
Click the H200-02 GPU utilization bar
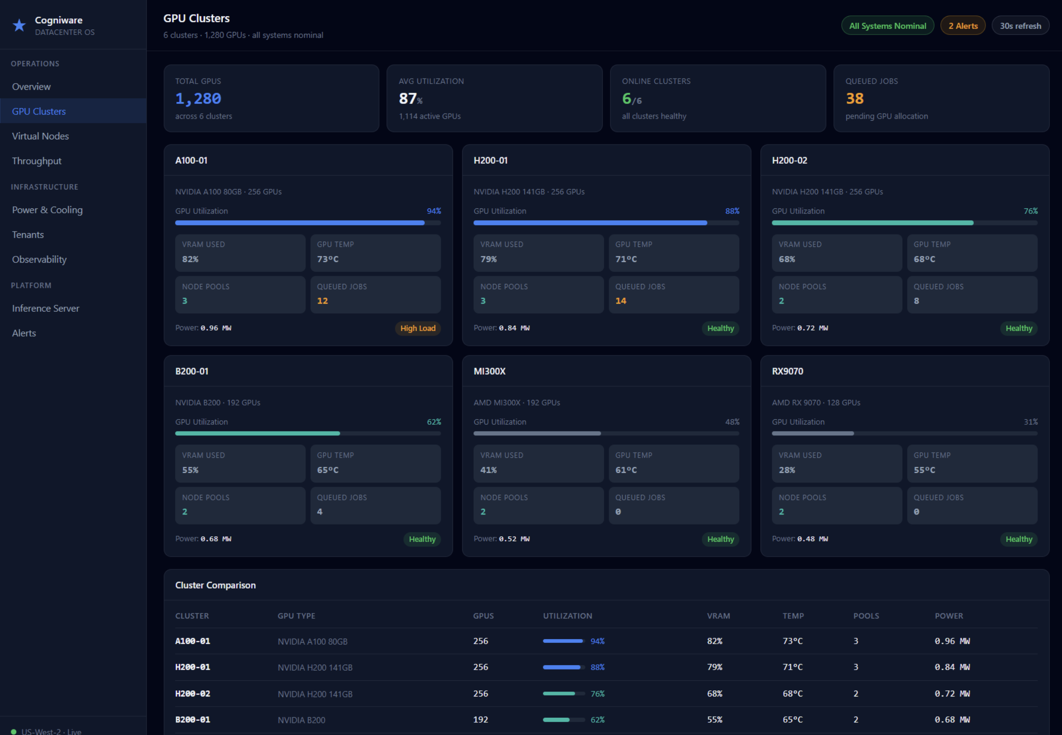click(x=904, y=223)
